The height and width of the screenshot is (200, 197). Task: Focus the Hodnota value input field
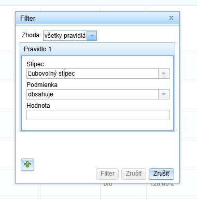98,115
